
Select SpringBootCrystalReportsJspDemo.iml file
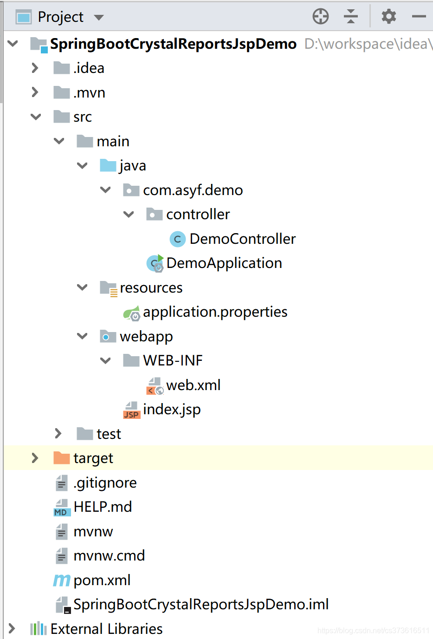pos(201,605)
